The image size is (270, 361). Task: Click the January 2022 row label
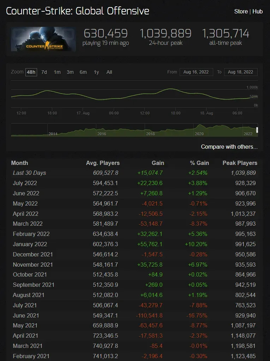point(30,244)
